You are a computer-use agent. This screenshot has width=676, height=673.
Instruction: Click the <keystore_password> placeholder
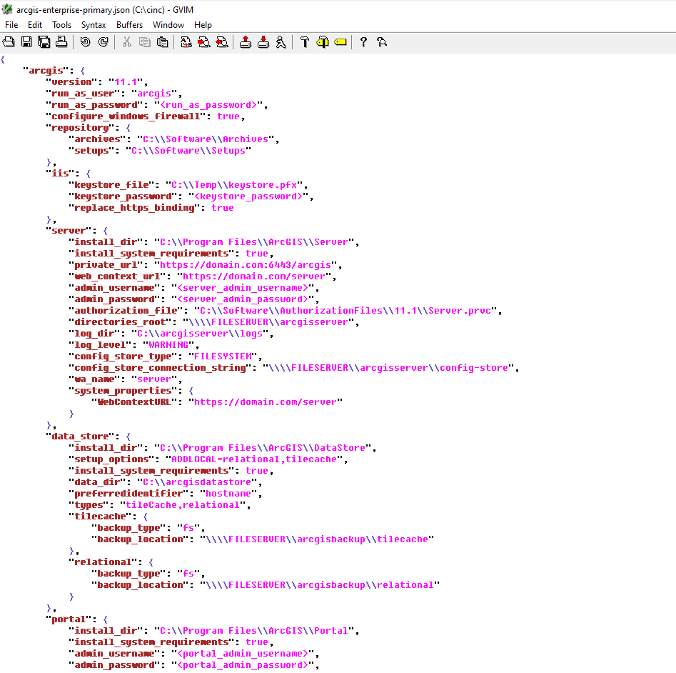(248, 196)
